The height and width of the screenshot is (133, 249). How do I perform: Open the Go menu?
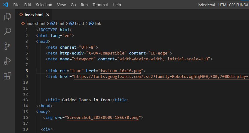coord(73,5)
